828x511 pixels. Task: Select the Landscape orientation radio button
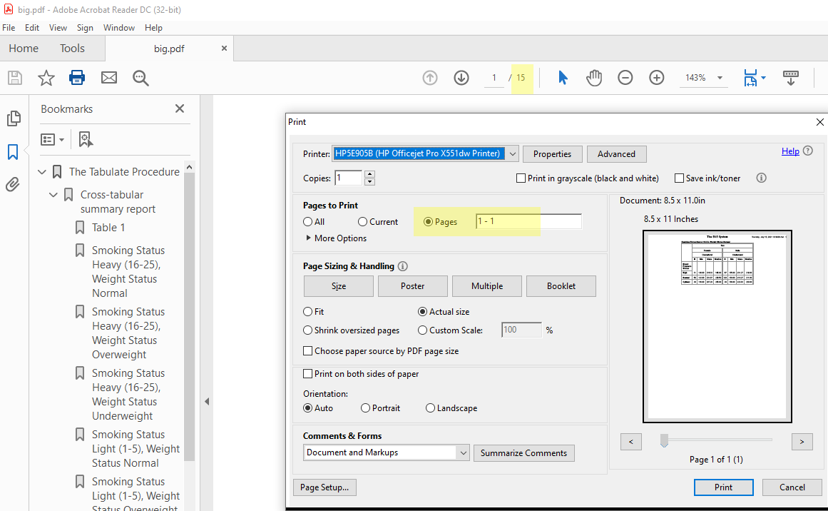(429, 408)
